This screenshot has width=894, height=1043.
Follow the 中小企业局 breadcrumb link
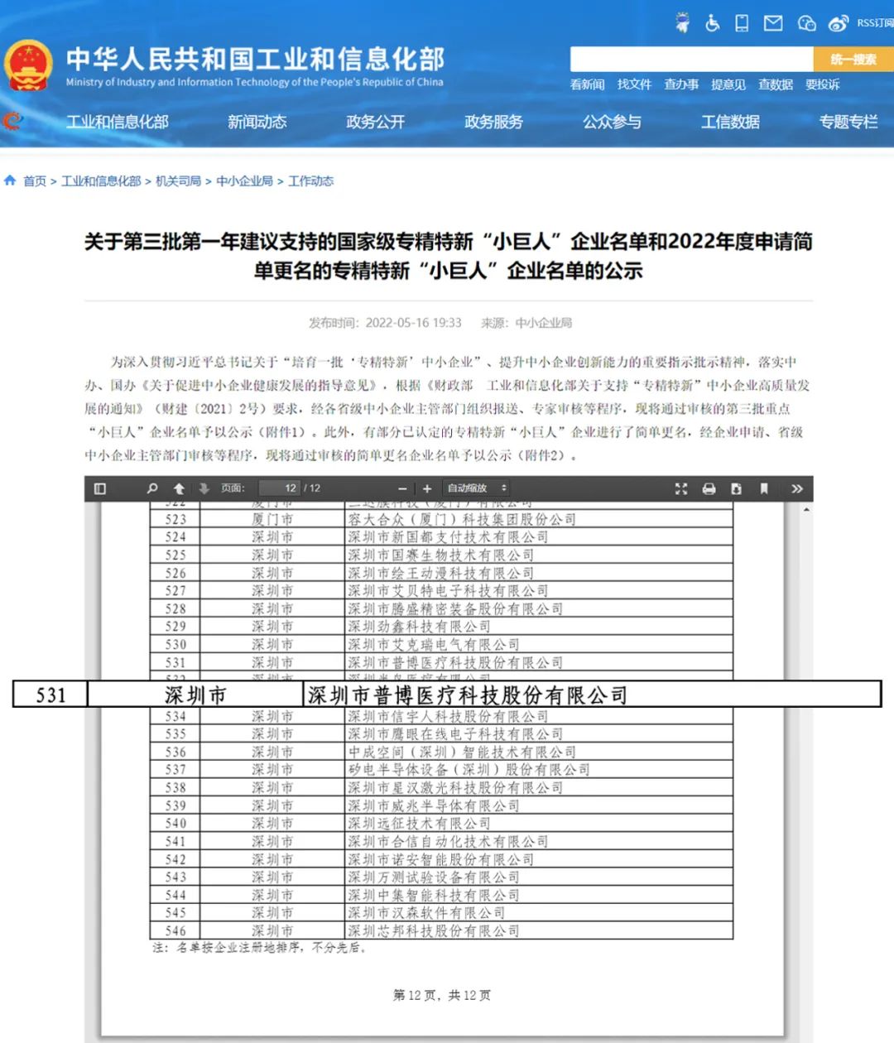pos(244,181)
